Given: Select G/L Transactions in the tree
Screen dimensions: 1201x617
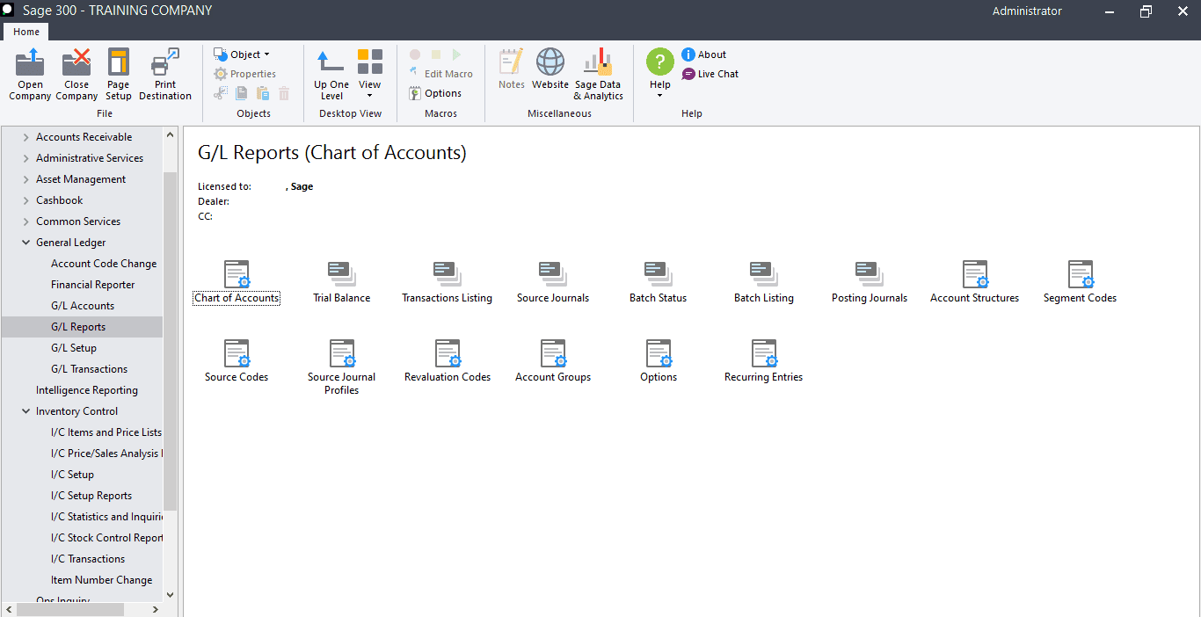Looking at the screenshot, I should (90, 369).
